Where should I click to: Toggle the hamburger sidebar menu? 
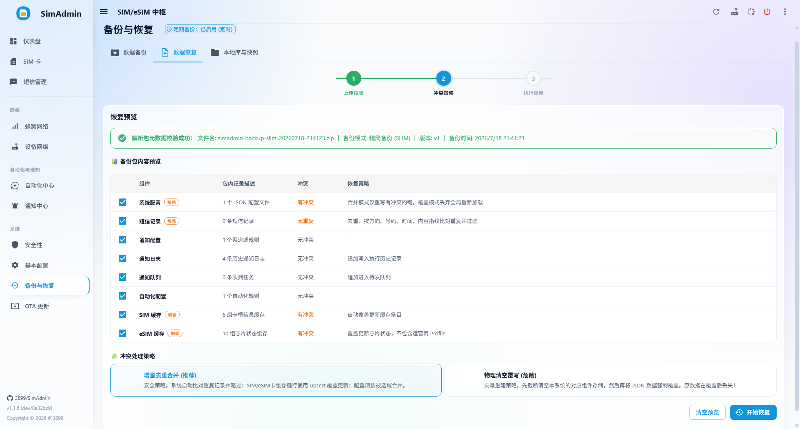[x=104, y=12]
